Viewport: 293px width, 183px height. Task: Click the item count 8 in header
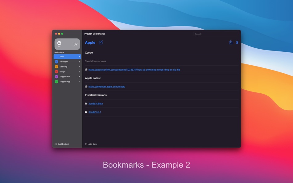237,43
